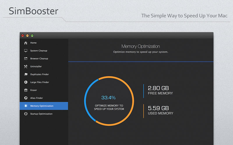
Task: Click the 33.4% memory percentage
Action: pos(109,97)
